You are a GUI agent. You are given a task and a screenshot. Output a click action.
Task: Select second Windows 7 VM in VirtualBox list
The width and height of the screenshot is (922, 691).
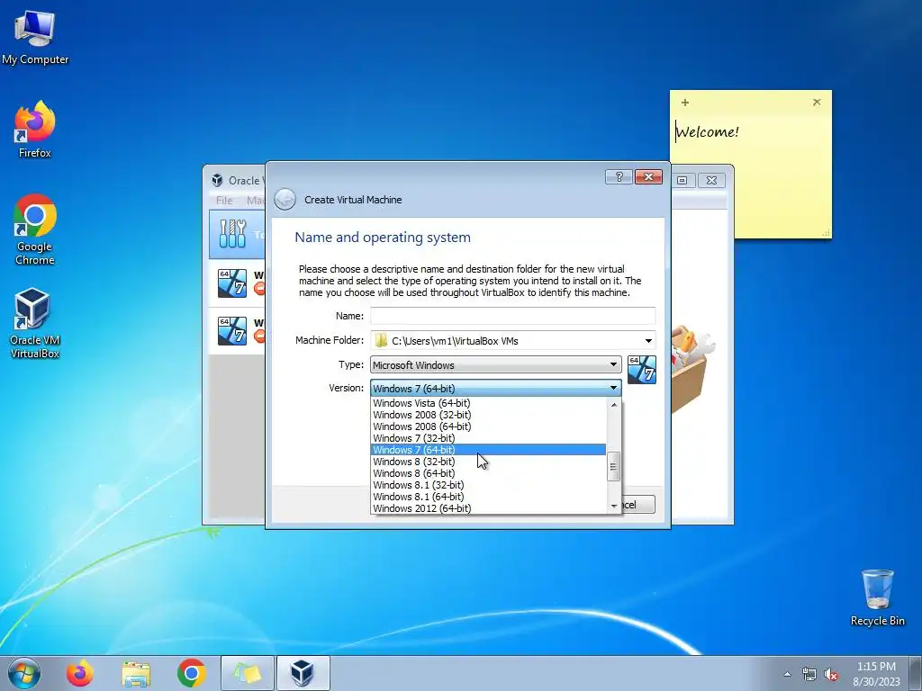(x=238, y=331)
